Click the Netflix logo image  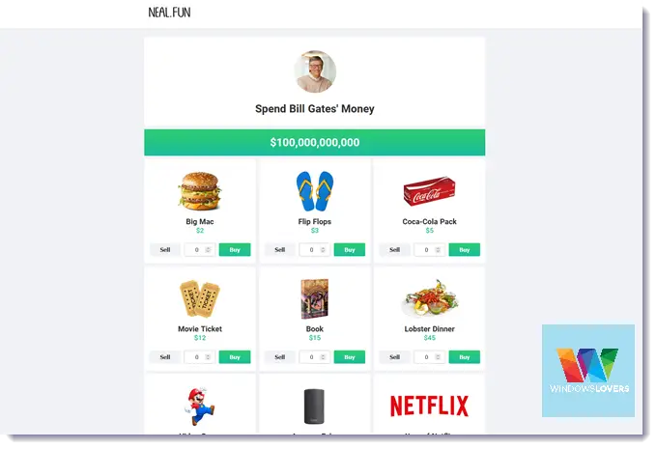click(430, 406)
